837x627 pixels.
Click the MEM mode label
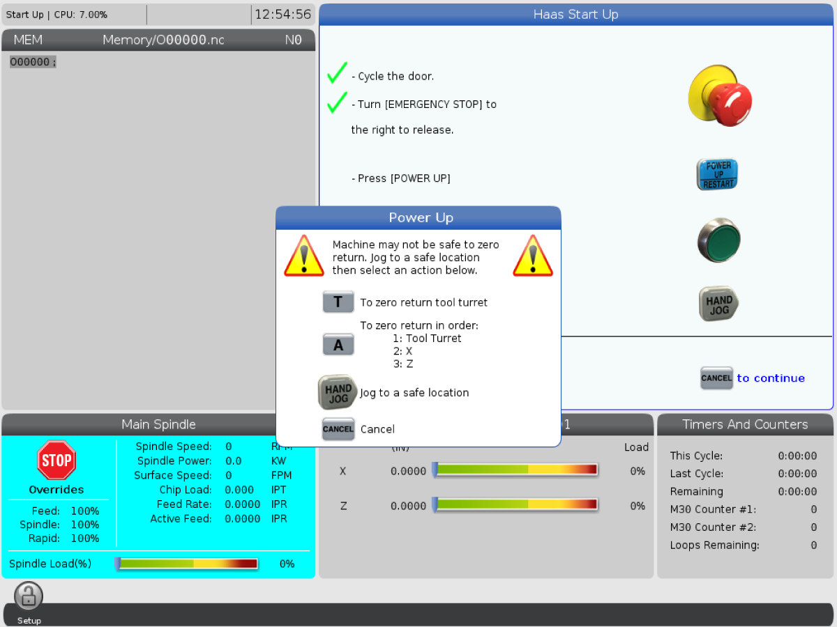point(28,40)
